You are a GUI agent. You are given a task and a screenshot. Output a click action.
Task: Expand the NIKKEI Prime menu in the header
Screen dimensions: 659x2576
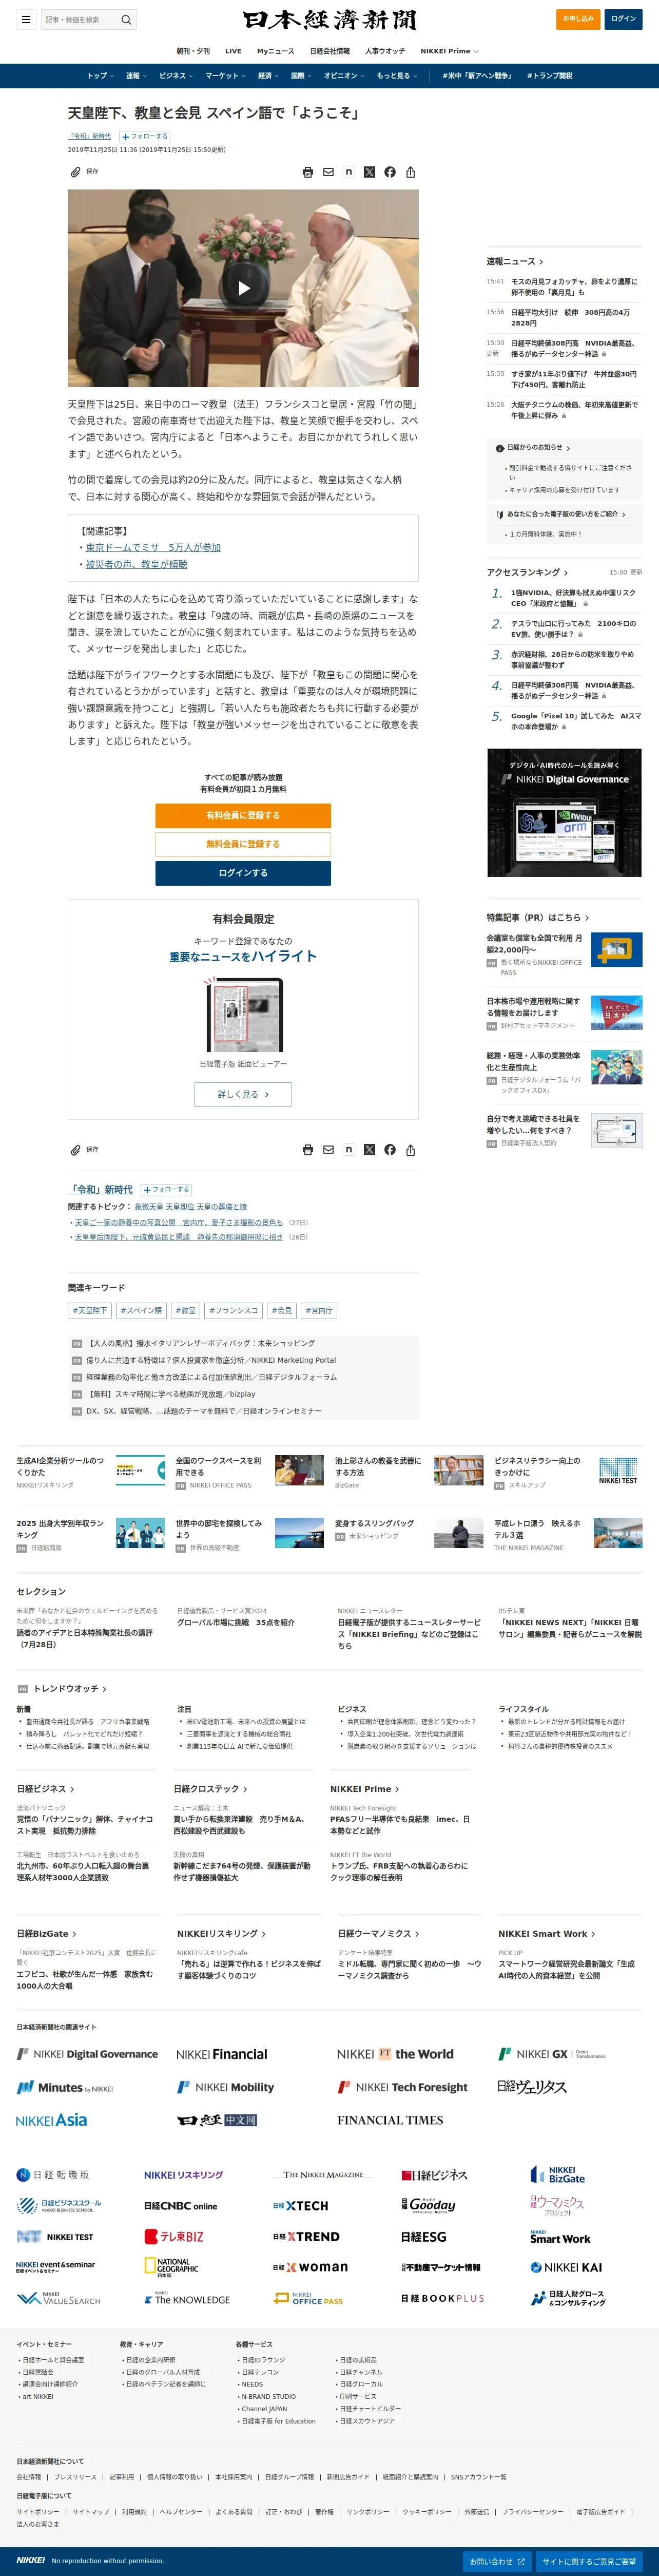[x=449, y=51]
